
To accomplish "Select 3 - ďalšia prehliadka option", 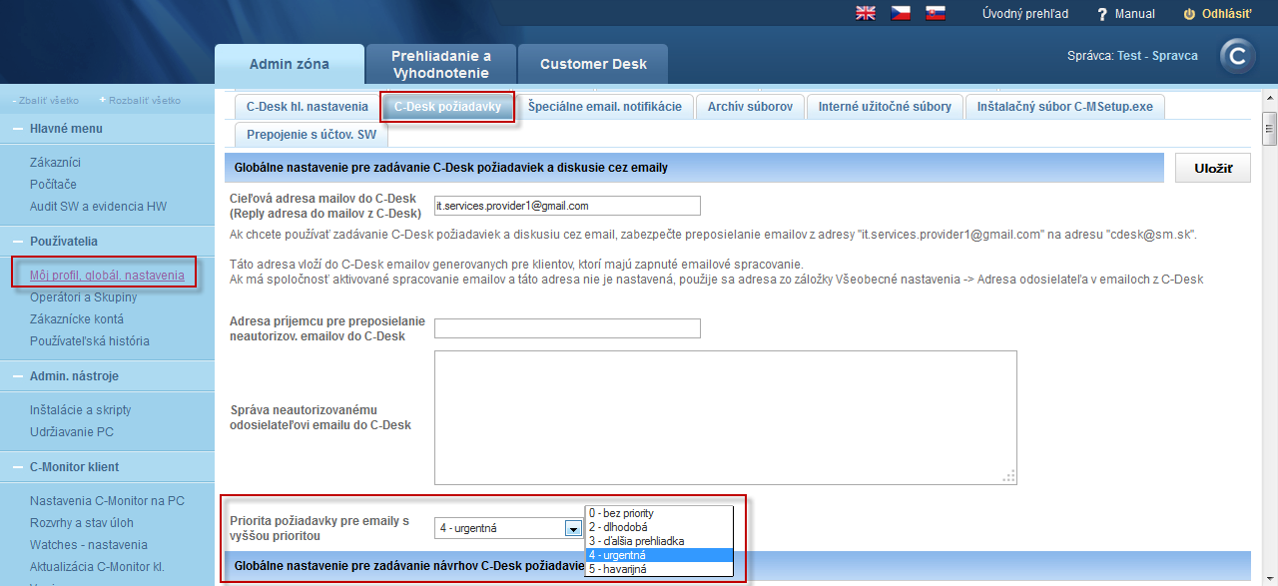I will click(659, 541).
